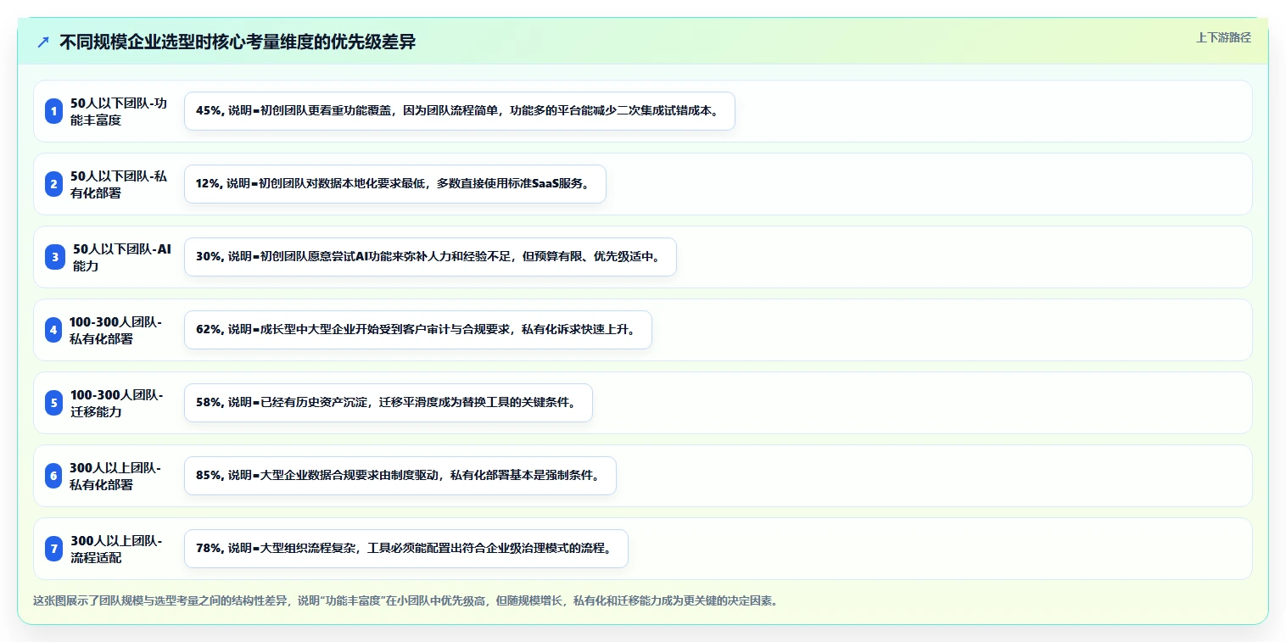Click the label 50人以下团队-功能丰富度

coord(119,111)
